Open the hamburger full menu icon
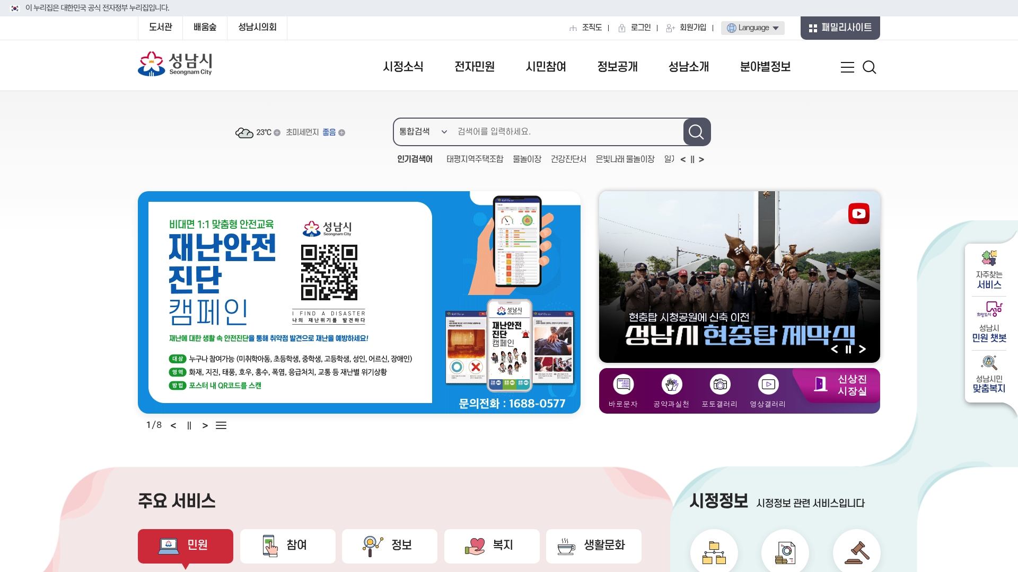Viewport: 1018px width, 572px height. tap(847, 67)
